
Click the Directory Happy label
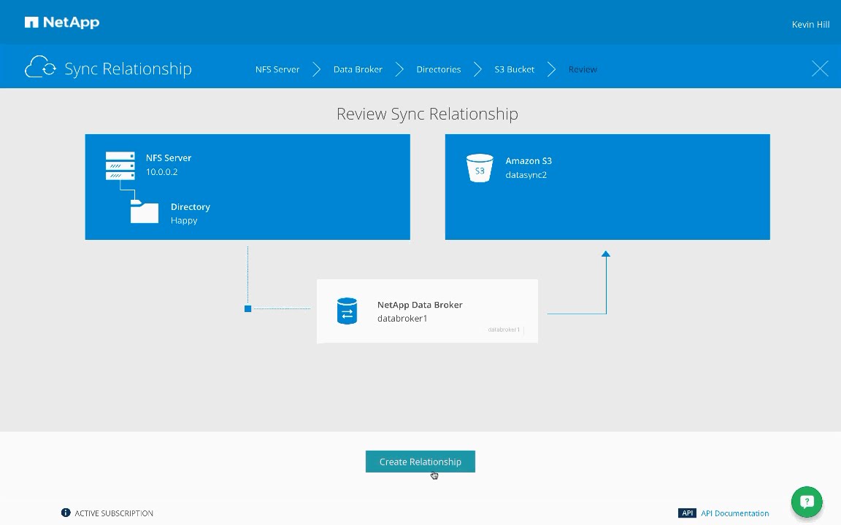[x=191, y=213]
